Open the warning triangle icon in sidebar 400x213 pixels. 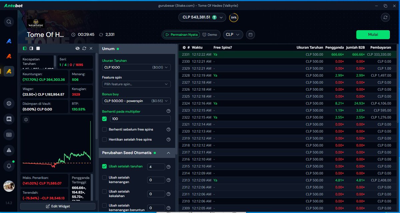point(9,150)
